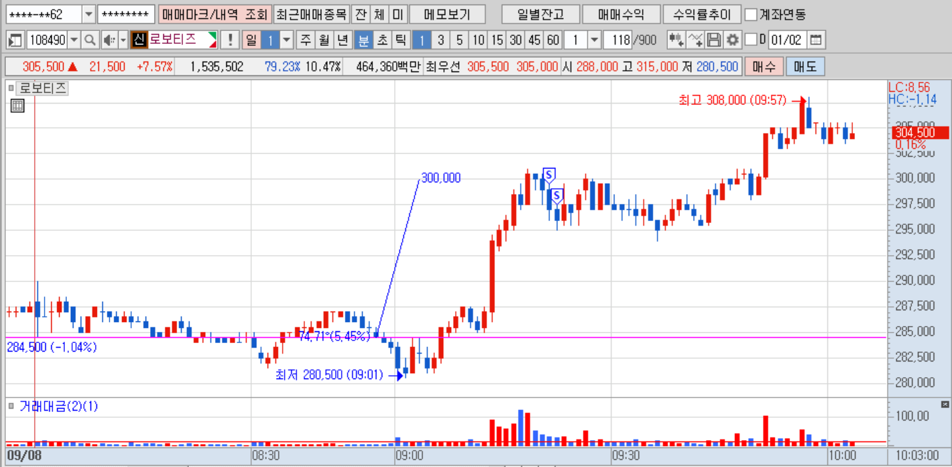Switch to 초 second chart
The height and width of the screenshot is (467, 952).
pos(382,40)
